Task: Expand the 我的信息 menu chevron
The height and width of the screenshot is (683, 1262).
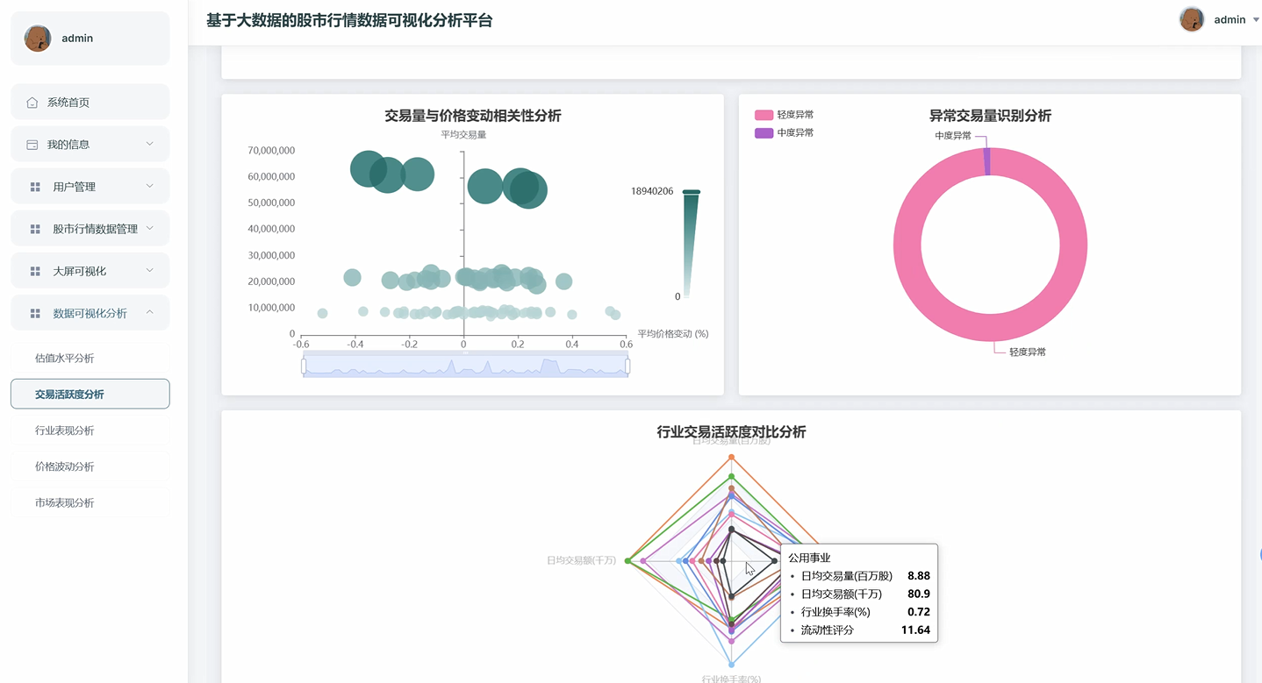Action: (149, 144)
